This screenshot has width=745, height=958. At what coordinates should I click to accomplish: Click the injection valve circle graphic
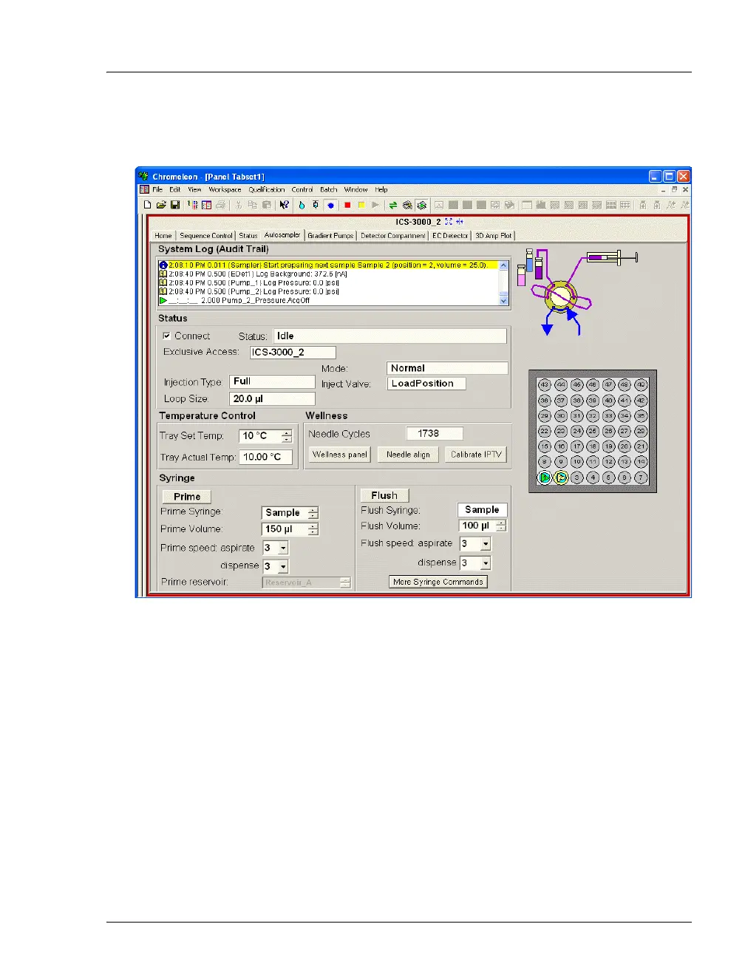pos(559,296)
